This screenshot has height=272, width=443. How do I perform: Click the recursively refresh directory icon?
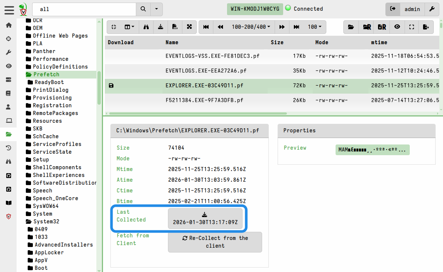pyautogui.click(x=367, y=27)
